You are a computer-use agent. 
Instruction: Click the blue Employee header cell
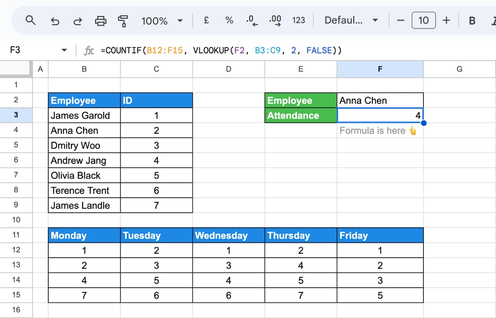pyautogui.click(x=84, y=101)
